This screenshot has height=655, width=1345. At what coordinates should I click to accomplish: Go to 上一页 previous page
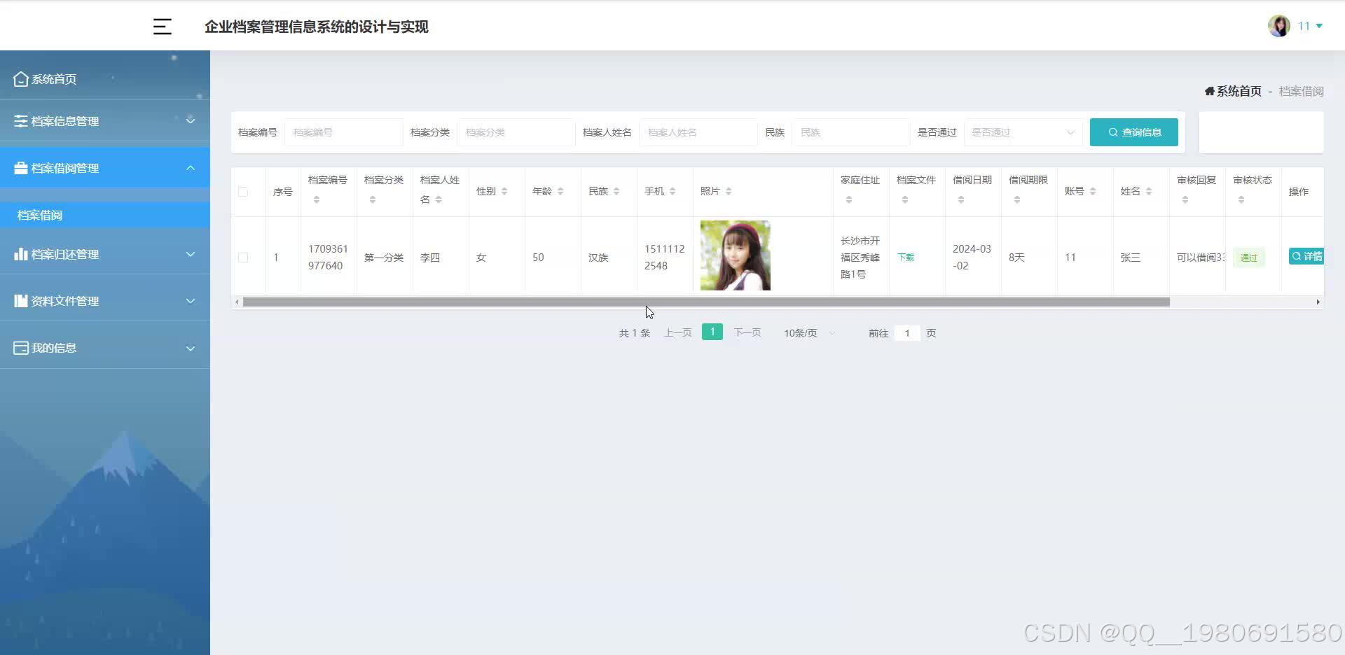coord(677,333)
